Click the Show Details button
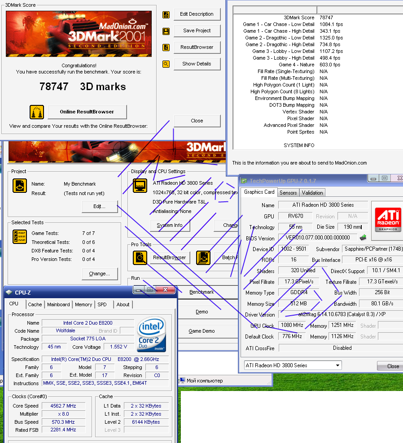The height and width of the screenshot is (443, 403). tap(197, 64)
